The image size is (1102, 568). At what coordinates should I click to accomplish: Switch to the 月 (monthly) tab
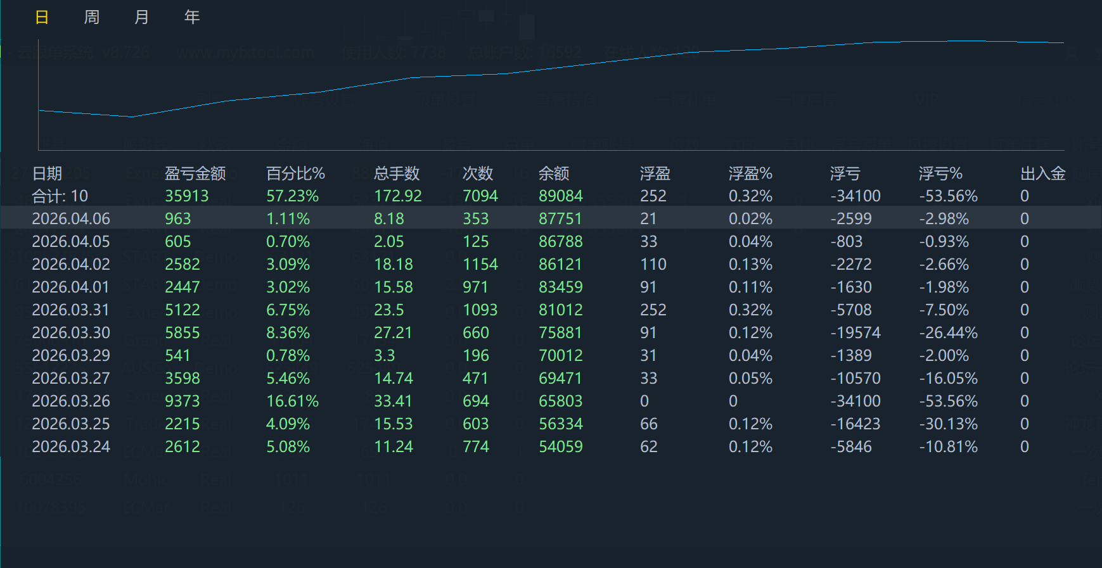[x=142, y=17]
